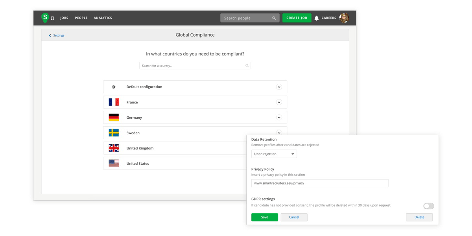
Task: Click the bookmark icon in navbar
Action: (52, 18)
